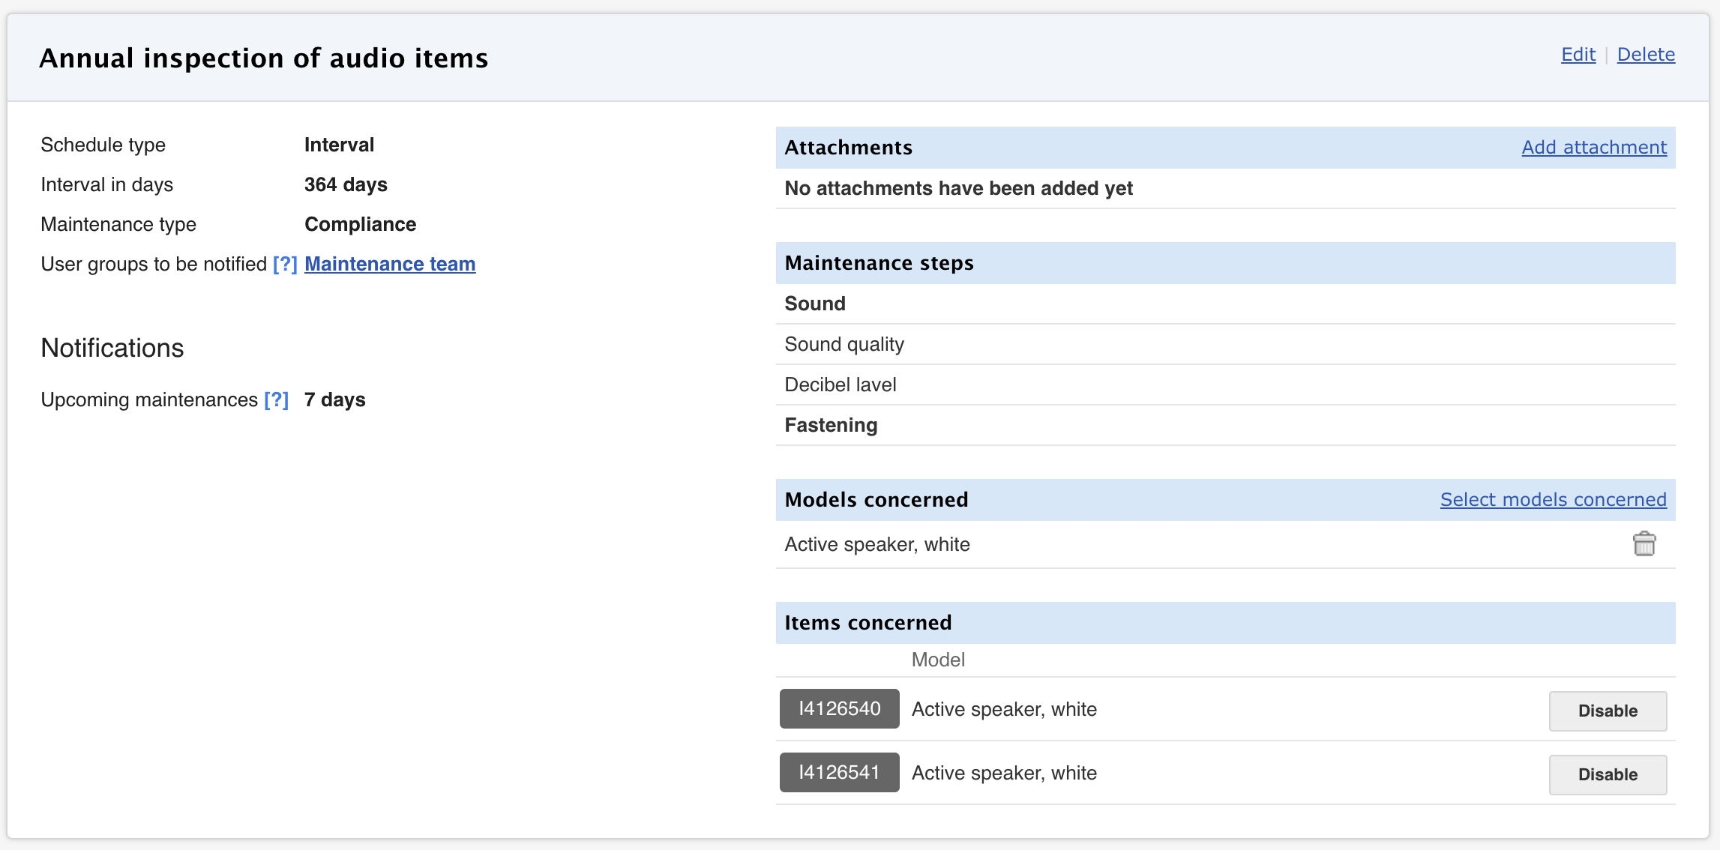Open help for User groups to be notified

click(285, 265)
